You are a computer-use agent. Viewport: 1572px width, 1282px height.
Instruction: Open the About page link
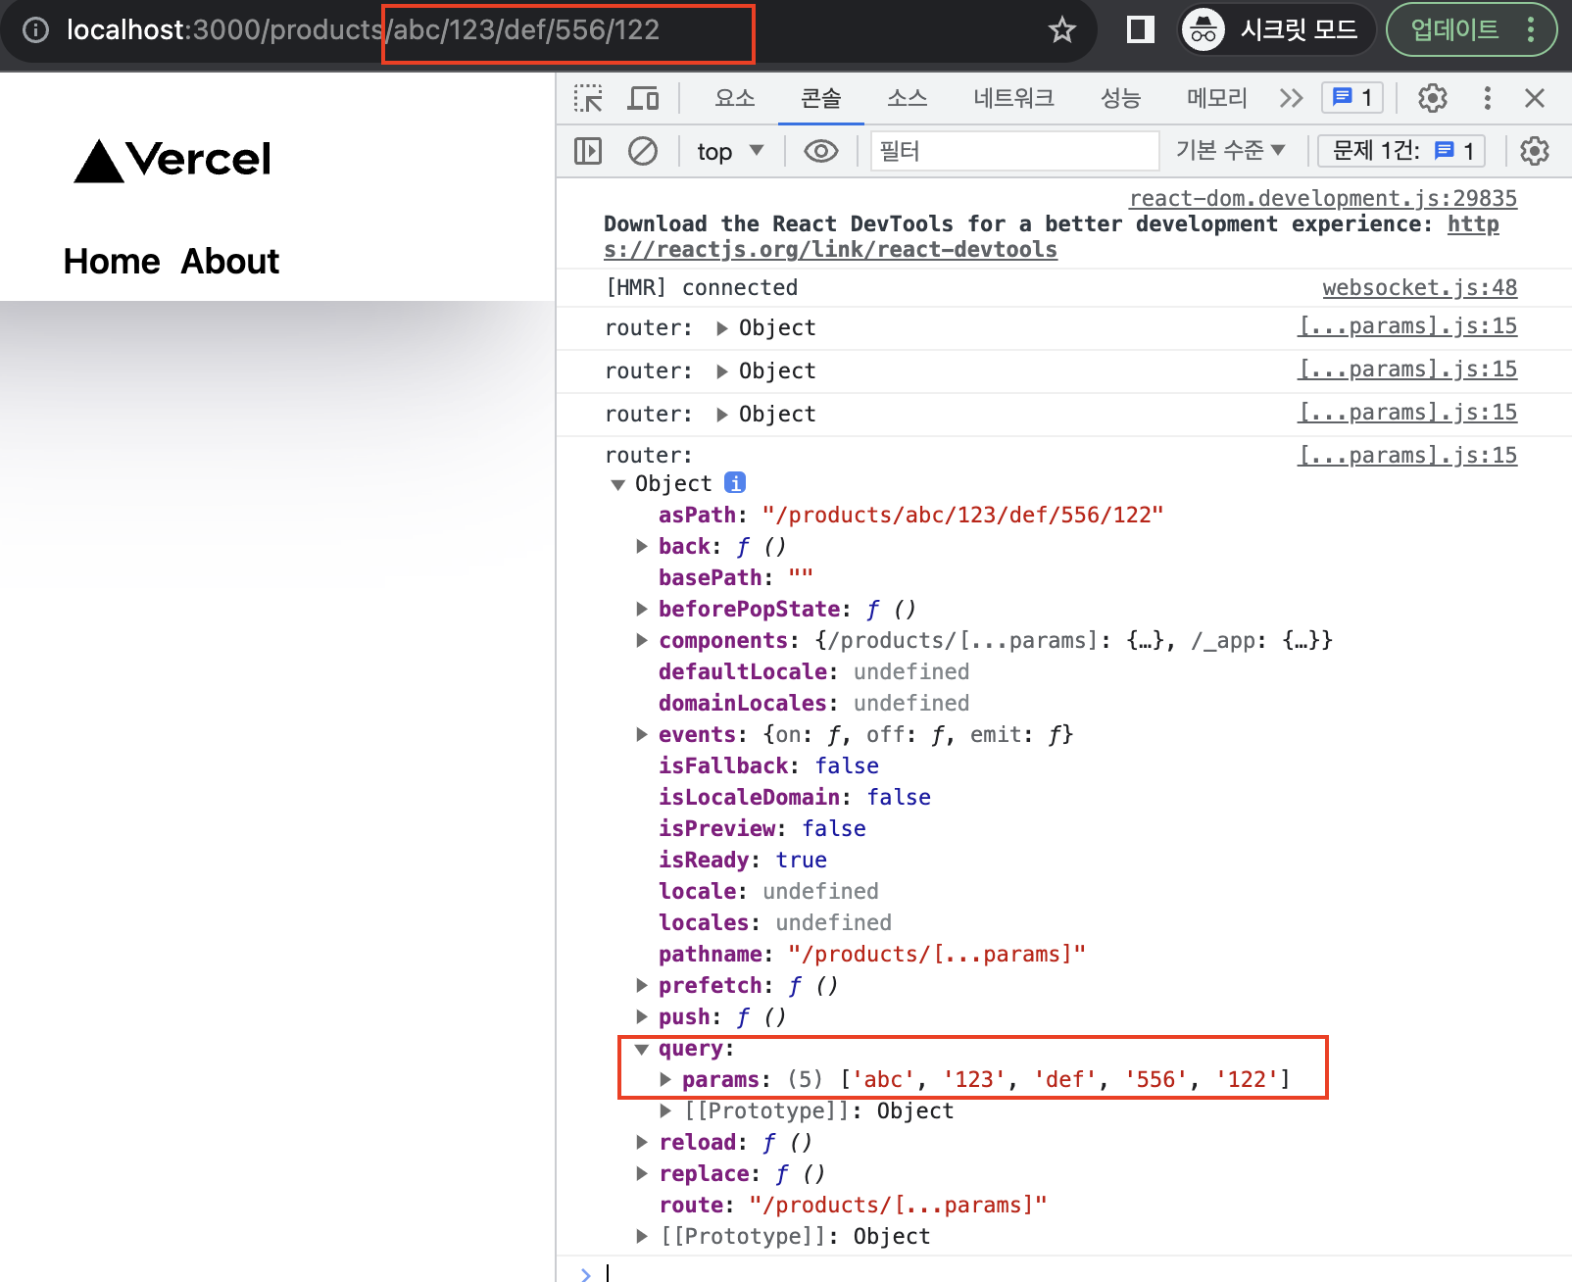(x=230, y=261)
